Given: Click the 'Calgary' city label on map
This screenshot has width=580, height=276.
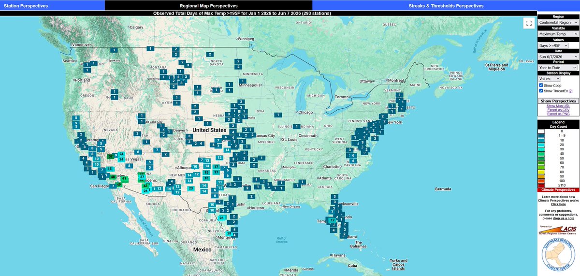Looking at the screenshot, I should 137,28.
